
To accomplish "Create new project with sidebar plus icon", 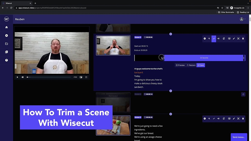I will [x=6, y=36].
